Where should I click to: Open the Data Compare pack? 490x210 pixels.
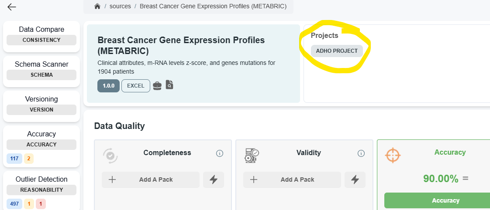point(41,34)
